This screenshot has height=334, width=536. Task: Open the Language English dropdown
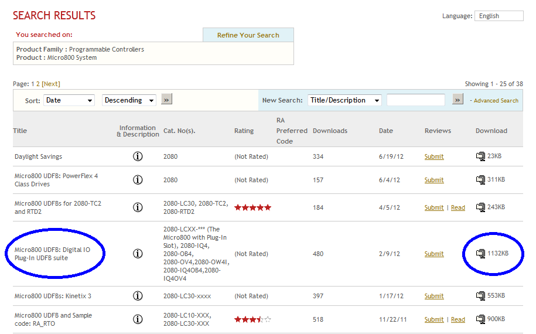coord(499,16)
